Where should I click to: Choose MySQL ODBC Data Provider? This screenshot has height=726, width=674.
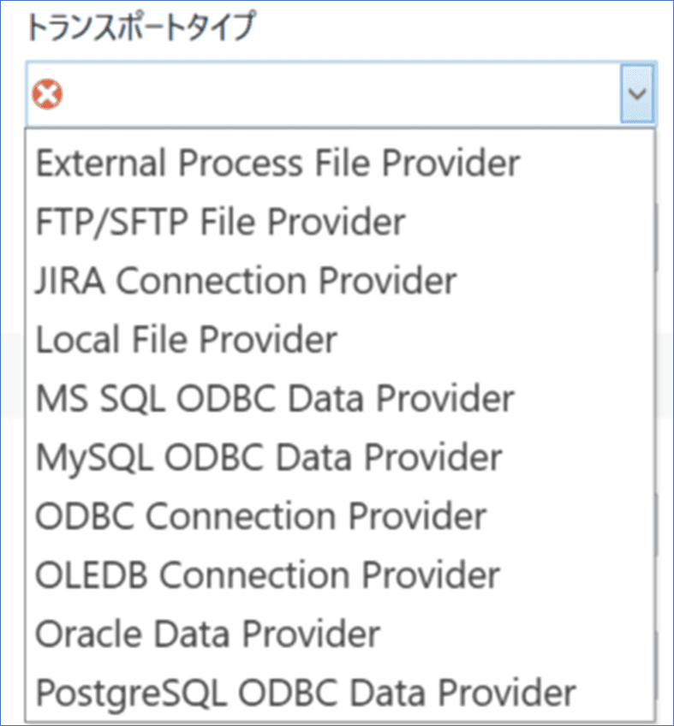[x=269, y=457]
